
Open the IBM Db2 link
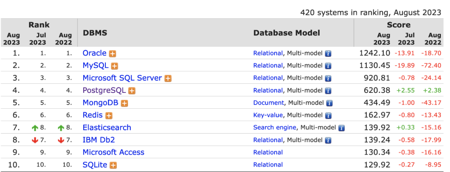point(99,140)
